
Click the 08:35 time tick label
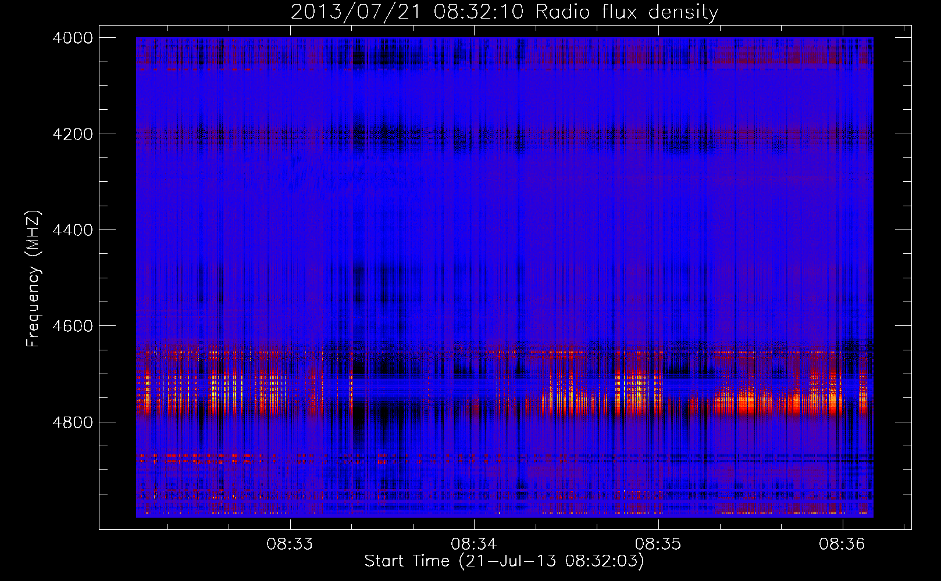pos(658,544)
